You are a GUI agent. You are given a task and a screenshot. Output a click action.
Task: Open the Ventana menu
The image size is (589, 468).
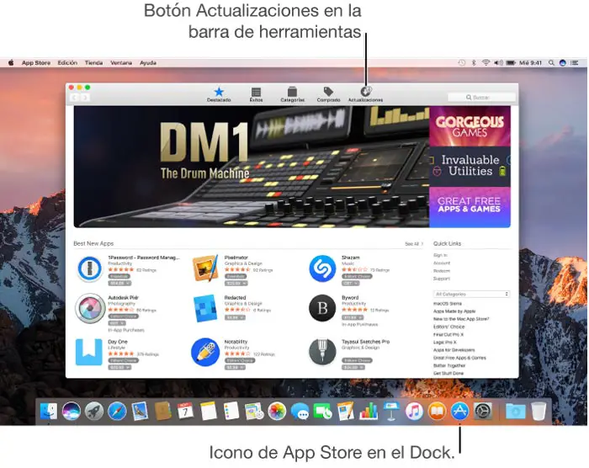[121, 63]
